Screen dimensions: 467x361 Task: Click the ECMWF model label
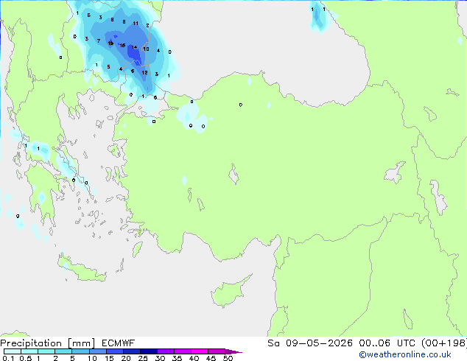(119, 343)
